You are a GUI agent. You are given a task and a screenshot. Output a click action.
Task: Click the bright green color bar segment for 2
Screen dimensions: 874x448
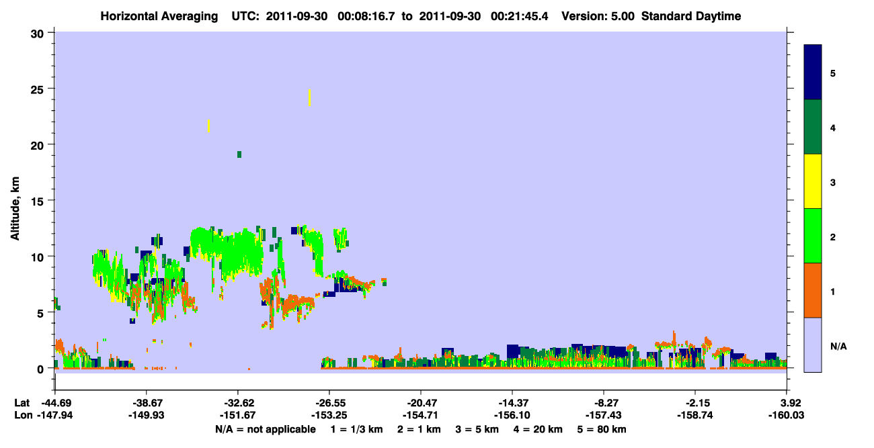(813, 236)
